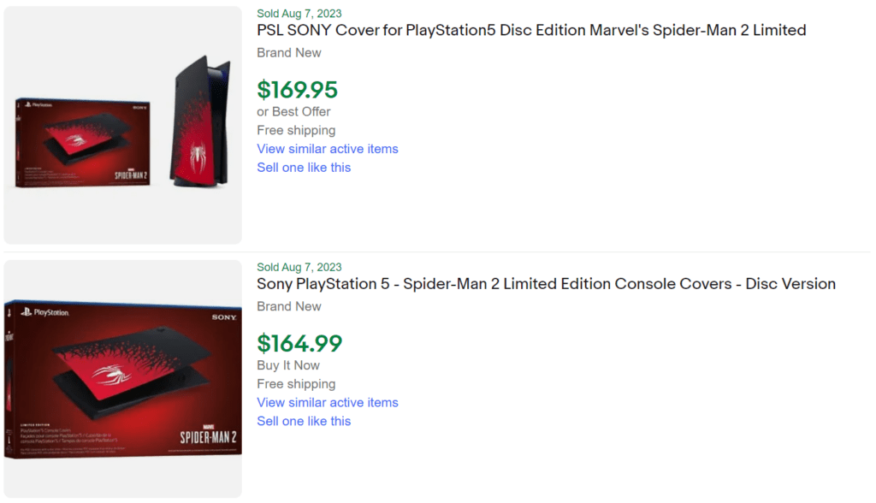876x503 pixels.
Task: Click the Sold Aug 7, 2023 label on the second listing
Action: pos(299,267)
